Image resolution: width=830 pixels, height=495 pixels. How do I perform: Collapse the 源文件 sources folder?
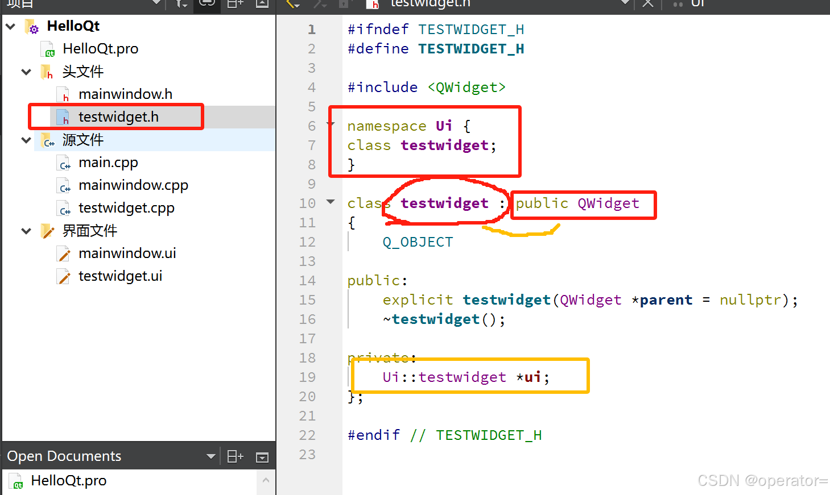(26, 140)
